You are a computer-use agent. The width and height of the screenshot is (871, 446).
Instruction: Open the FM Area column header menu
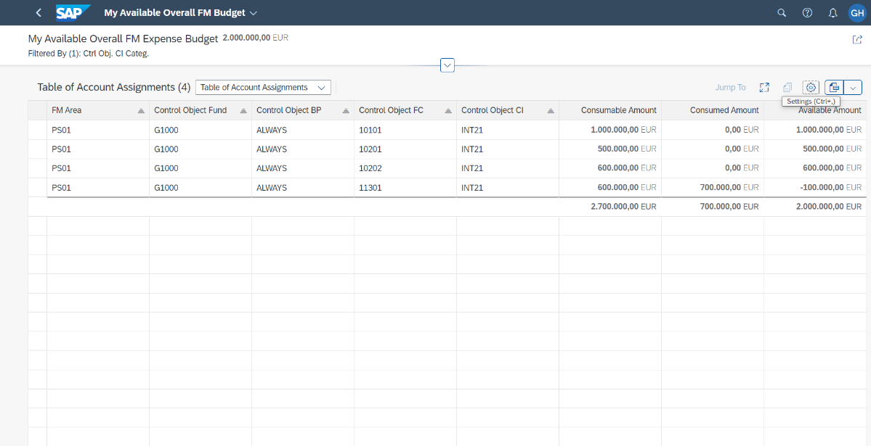(98, 110)
